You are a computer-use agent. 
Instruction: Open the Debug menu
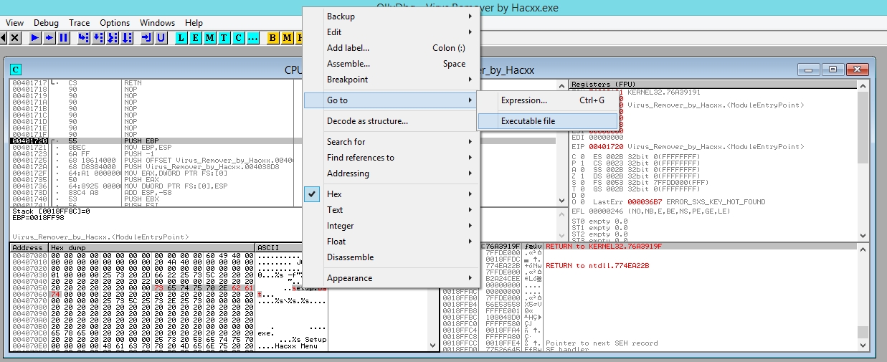47,23
